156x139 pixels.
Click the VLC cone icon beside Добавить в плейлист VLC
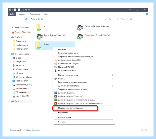(56, 60)
